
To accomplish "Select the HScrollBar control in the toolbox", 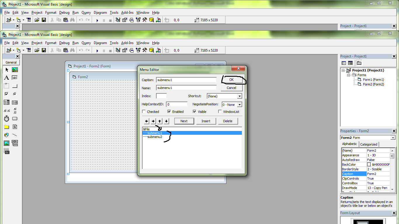I will tap(7, 111).
